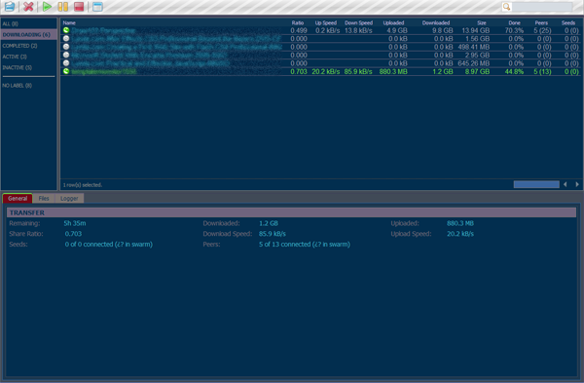Click status icon of the 13.94 GB torrent
Viewport: 584px width, 383px height.
click(66, 30)
